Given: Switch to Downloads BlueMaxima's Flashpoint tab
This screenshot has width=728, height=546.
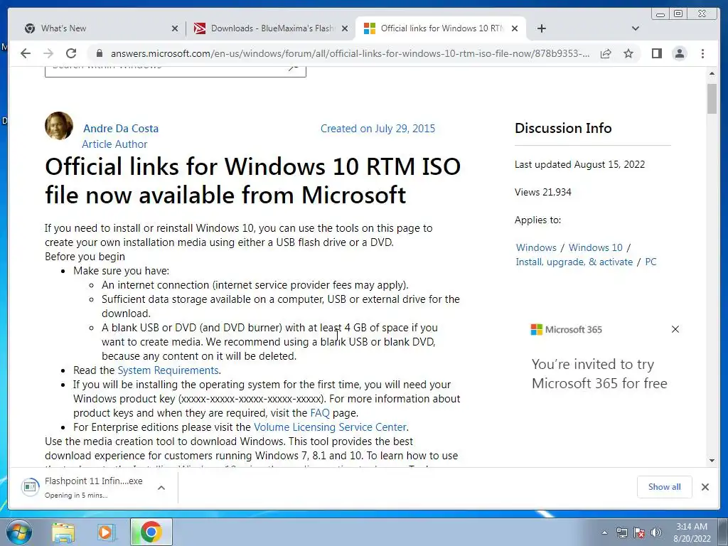Looking at the screenshot, I should pos(272,28).
